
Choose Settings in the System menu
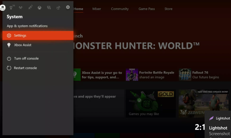(38, 36)
